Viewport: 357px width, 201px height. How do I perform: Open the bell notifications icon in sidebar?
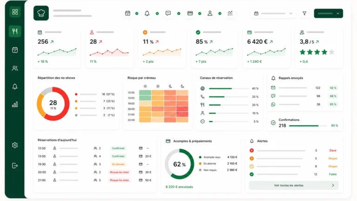point(15,87)
